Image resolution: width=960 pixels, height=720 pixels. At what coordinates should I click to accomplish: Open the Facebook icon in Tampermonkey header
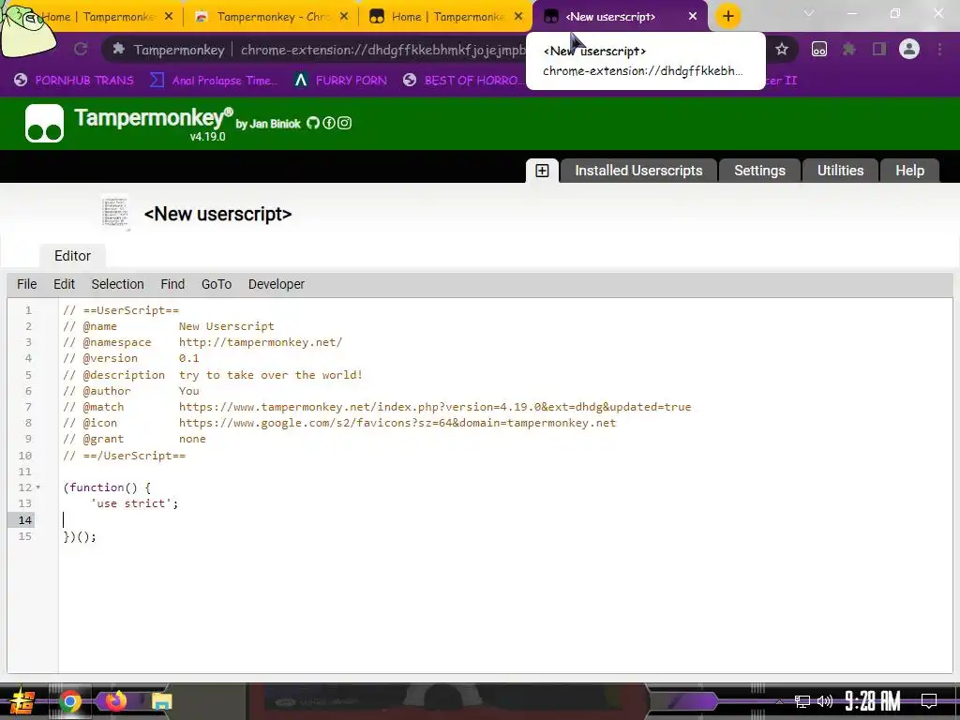click(329, 123)
